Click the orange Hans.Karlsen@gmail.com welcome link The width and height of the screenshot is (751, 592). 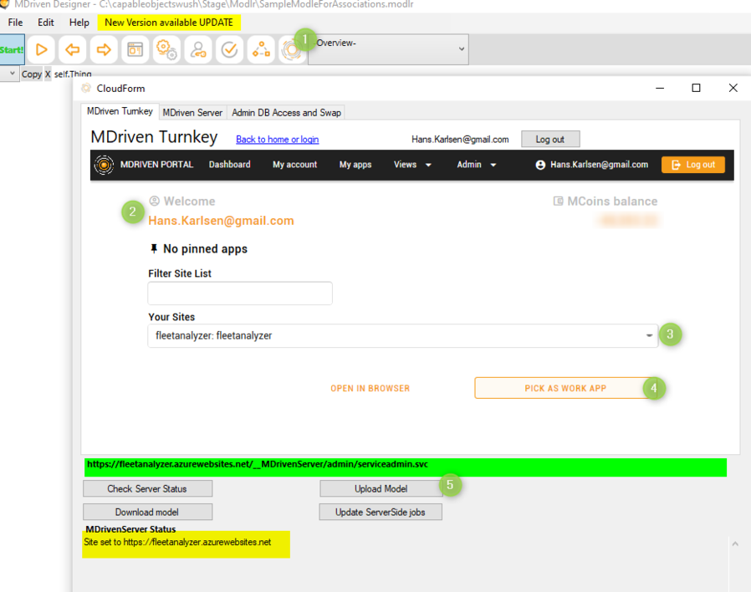pos(222,221)
